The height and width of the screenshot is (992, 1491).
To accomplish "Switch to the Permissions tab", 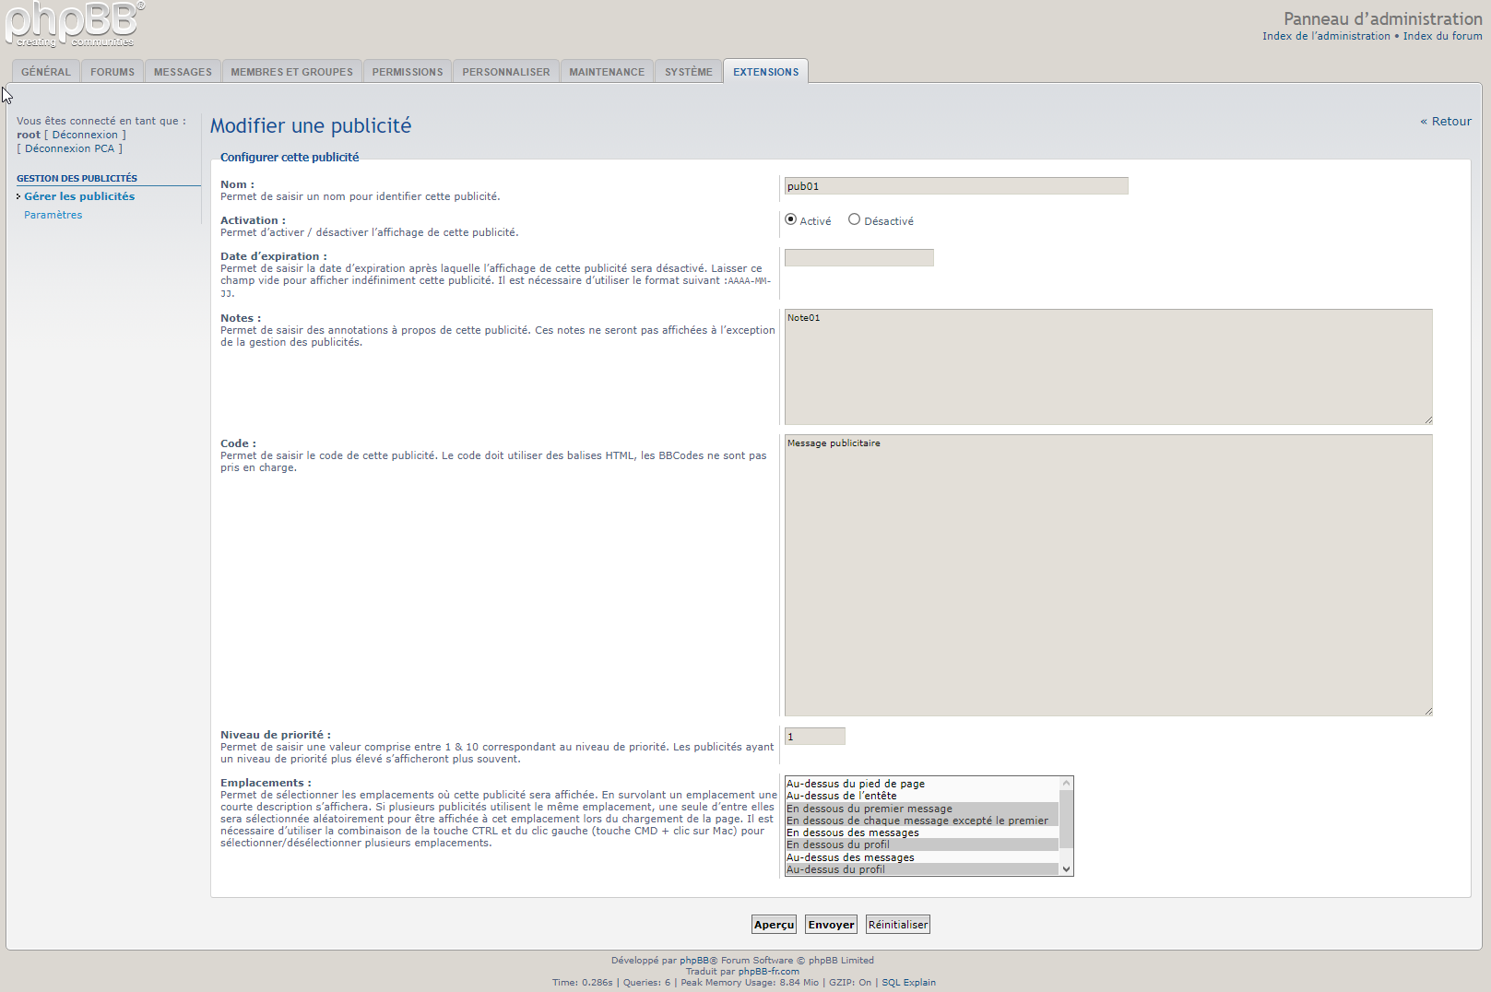I will [x=407, y=72].
